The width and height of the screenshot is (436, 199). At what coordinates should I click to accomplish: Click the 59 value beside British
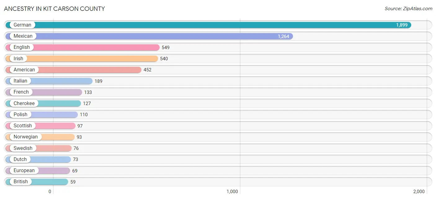[x=73, y=182]
